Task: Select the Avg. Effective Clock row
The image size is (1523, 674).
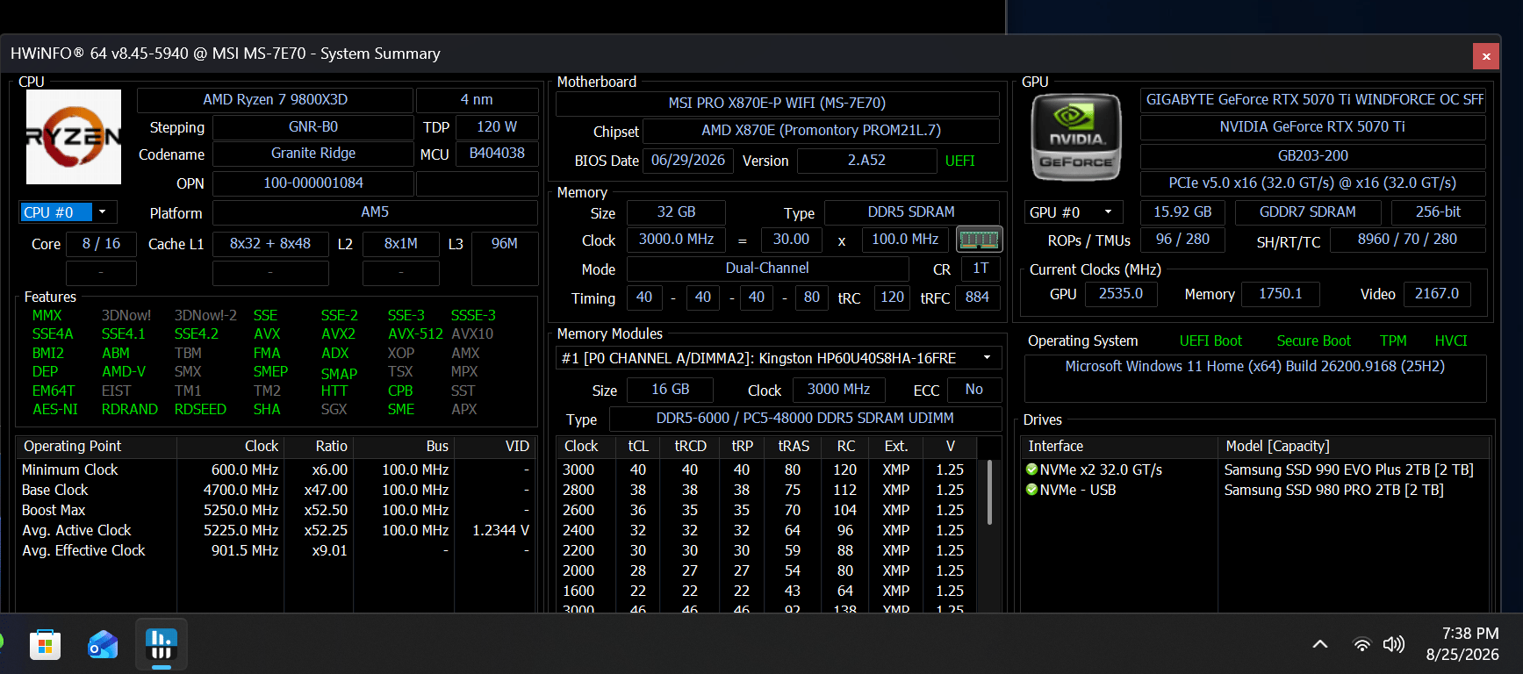Action: click(275, 551)
